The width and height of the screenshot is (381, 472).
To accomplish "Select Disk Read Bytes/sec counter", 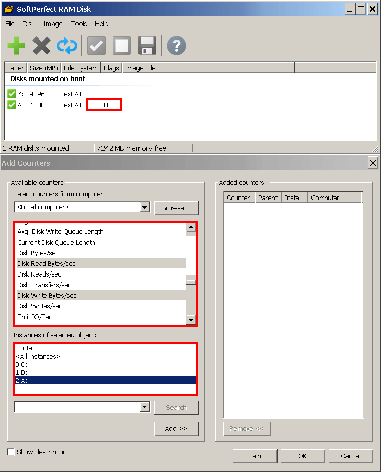I will coord(101,263).
